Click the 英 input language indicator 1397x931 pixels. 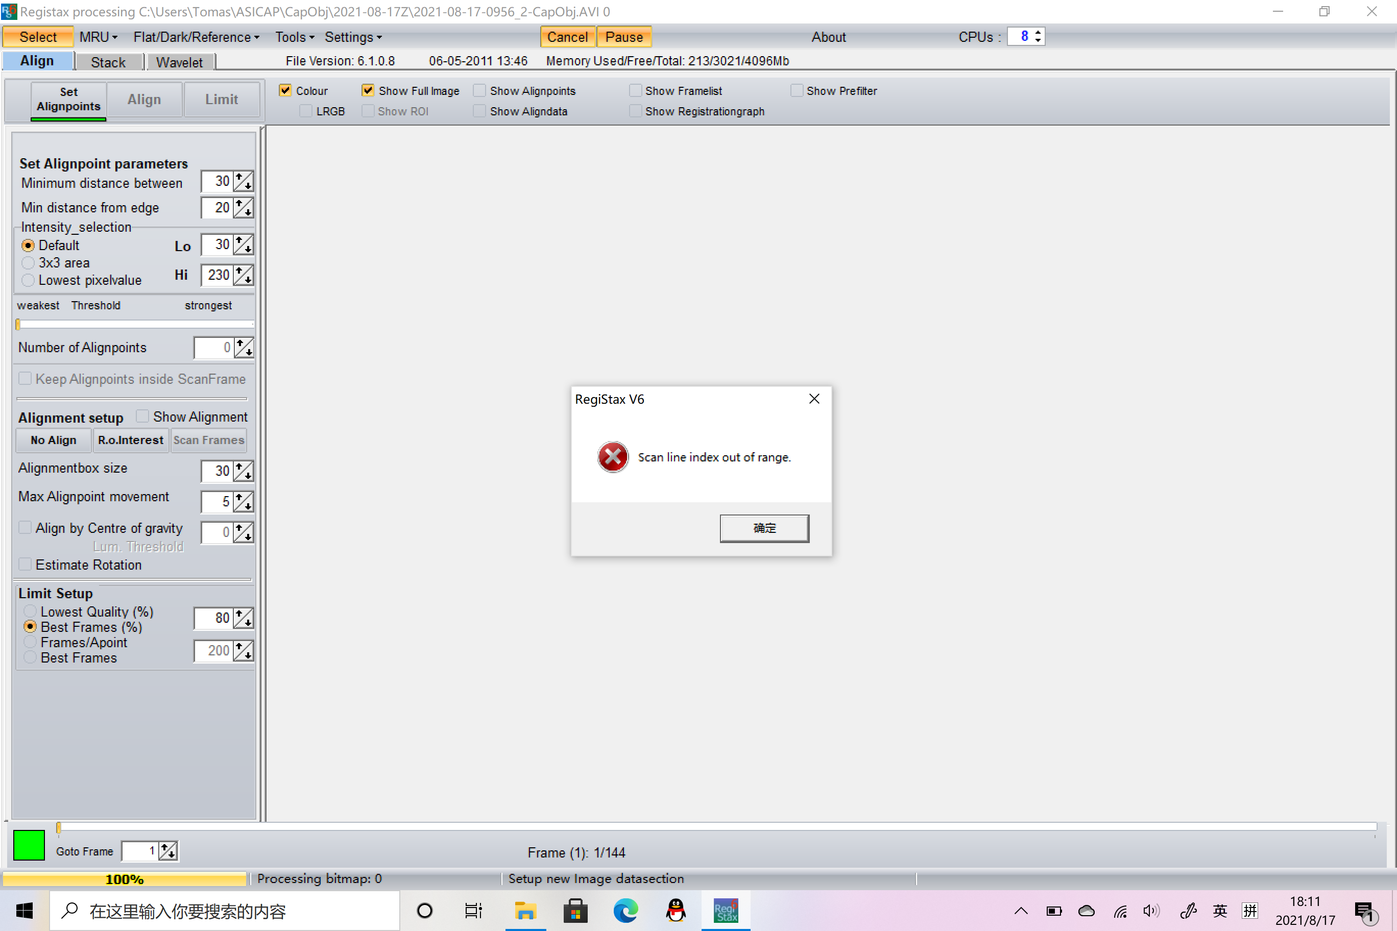click(1219, 911)
